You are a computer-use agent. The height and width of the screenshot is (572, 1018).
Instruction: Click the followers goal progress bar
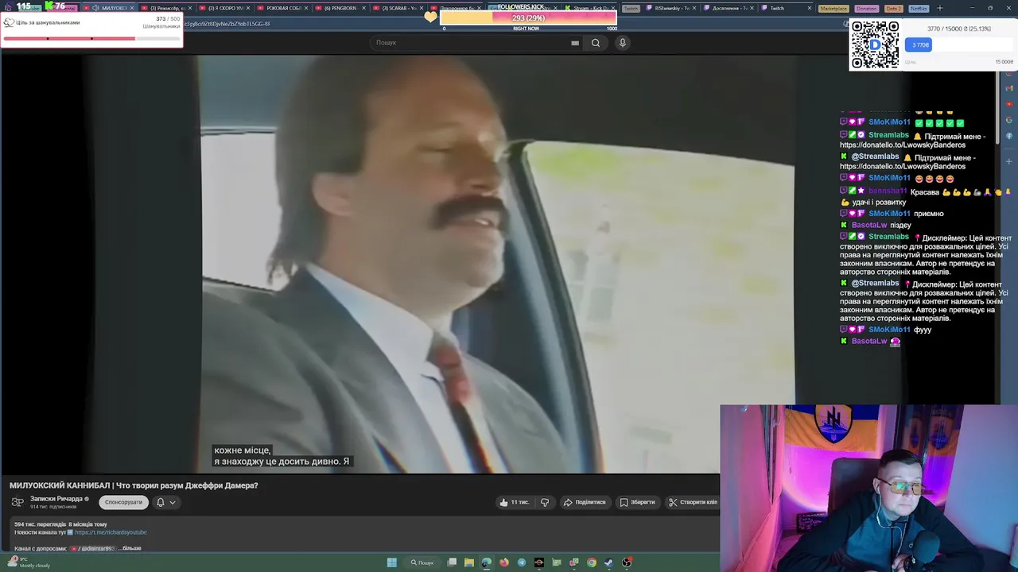pyautogui.click(x=528, y=17)
